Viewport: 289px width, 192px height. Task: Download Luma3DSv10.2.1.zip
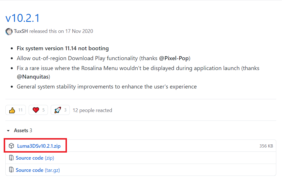tap(39, 146)
